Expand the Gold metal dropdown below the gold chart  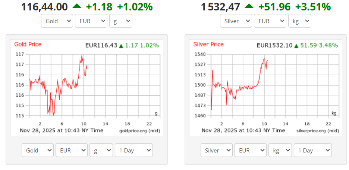[x=38, y=150]
